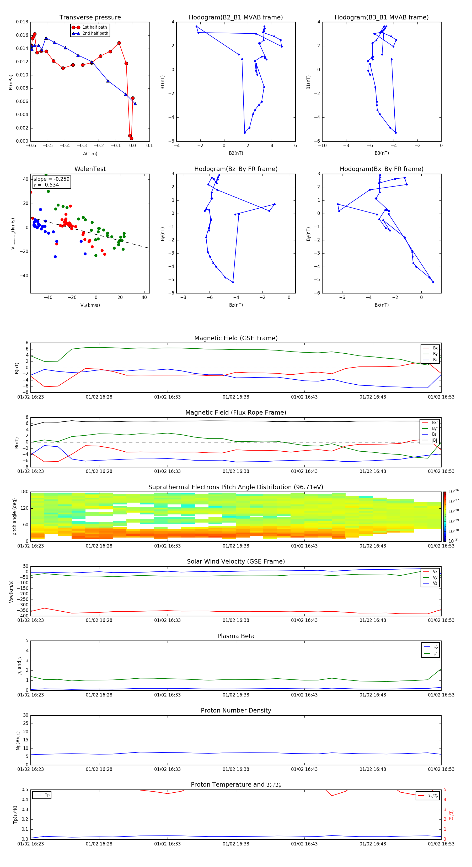Click the 'Hodogram(Bz_By FR frame)' title
This screenshot has height=867, width=472.
coord(236,169)
